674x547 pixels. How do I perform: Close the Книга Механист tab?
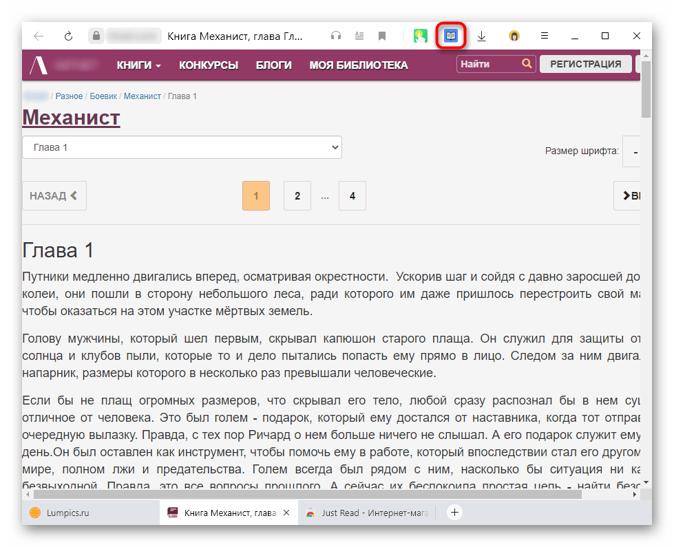[286, 513]
